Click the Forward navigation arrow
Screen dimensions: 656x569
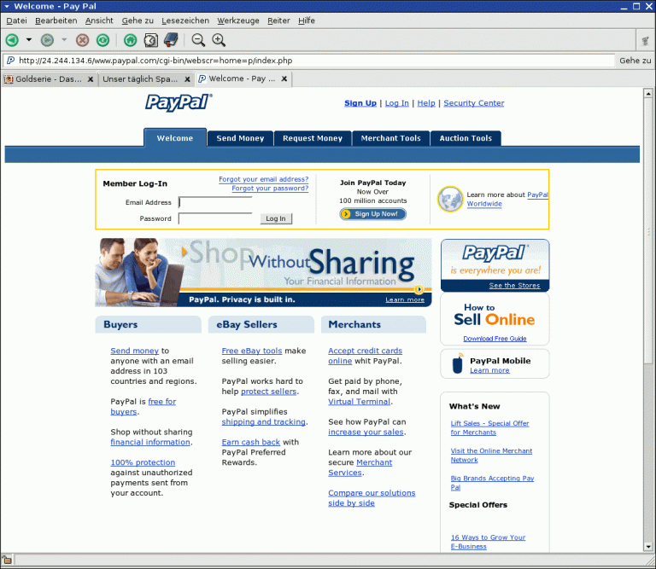[x=47, y=40]
